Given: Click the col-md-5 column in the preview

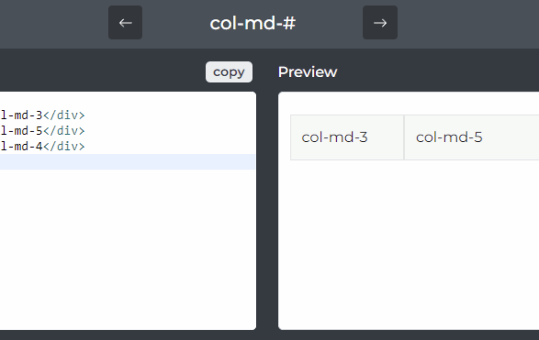Looking at the screenshot, I should (x=467, y=138).
